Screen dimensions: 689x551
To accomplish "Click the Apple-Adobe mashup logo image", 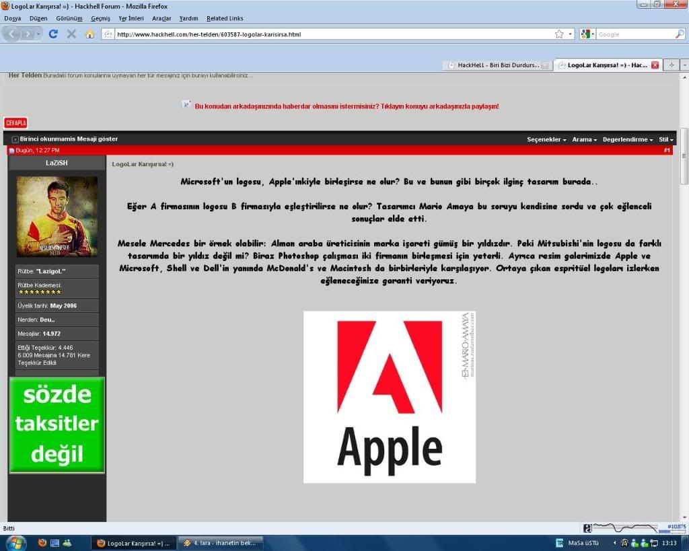I will tap(390, 397).
